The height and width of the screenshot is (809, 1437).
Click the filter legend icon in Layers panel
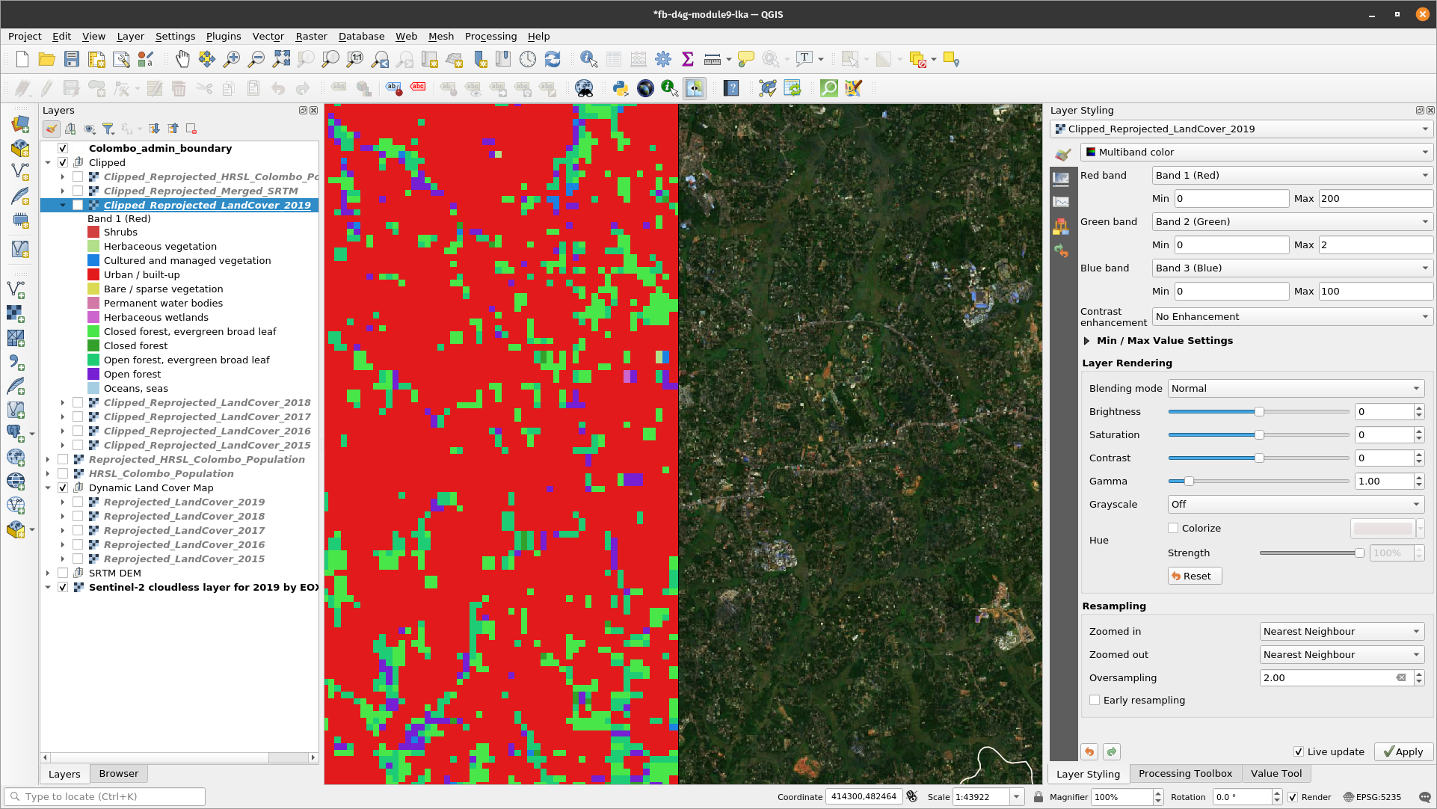coord(108,129)
